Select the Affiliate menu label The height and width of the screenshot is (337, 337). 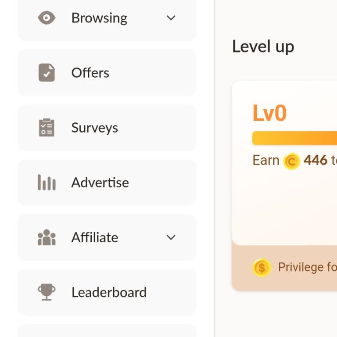tap(95, 237)
